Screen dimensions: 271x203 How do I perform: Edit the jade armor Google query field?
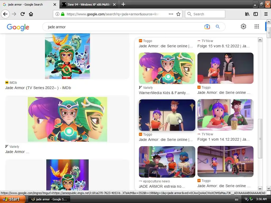(121, 27)
